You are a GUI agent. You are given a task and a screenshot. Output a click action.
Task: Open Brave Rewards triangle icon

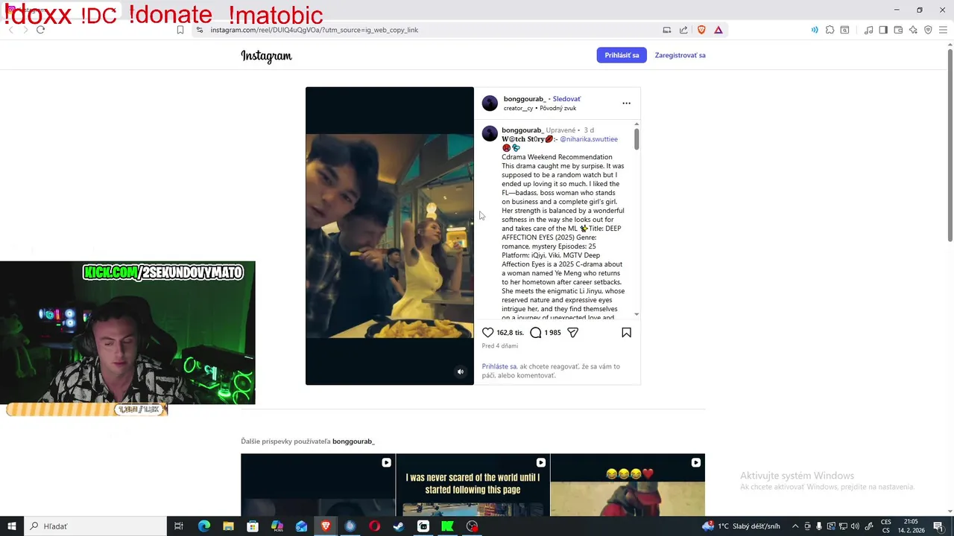(718, 30)
